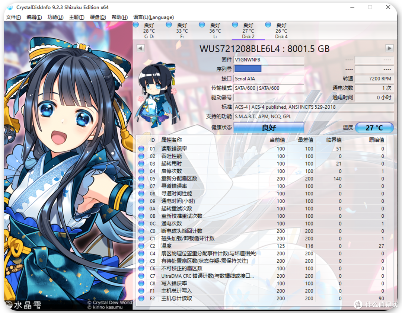Open the 主题(T) menu
The height and width of the screenshot is (313, 402).
pyautogui.click(x=77, y=17)
